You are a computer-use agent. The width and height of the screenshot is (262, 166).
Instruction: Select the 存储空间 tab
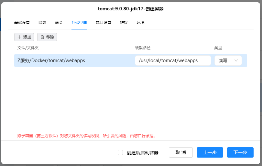pos(79,23)
